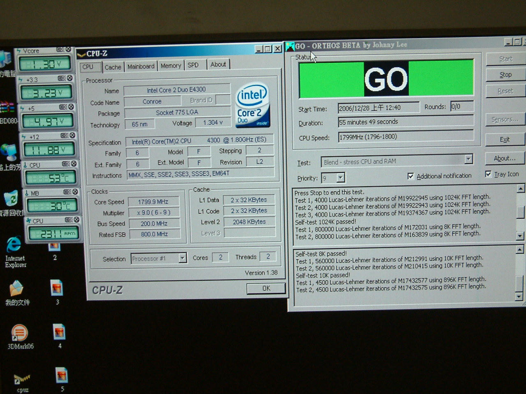Close the +12 voltage gadget
Viewport: 526px width, 394px height.
(x=72, y=135)
